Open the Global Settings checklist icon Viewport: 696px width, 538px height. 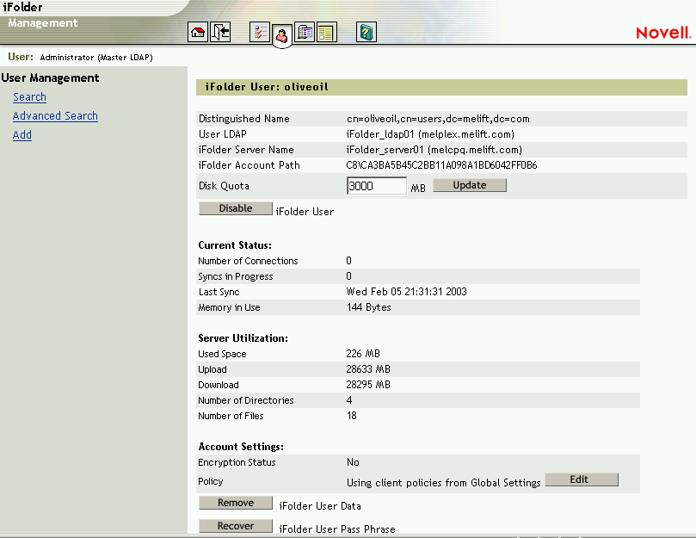pos(260,32)
